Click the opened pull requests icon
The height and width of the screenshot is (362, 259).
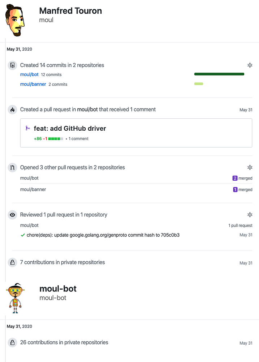12,168
